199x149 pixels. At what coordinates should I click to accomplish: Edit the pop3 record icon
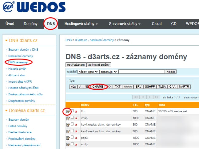68,138
